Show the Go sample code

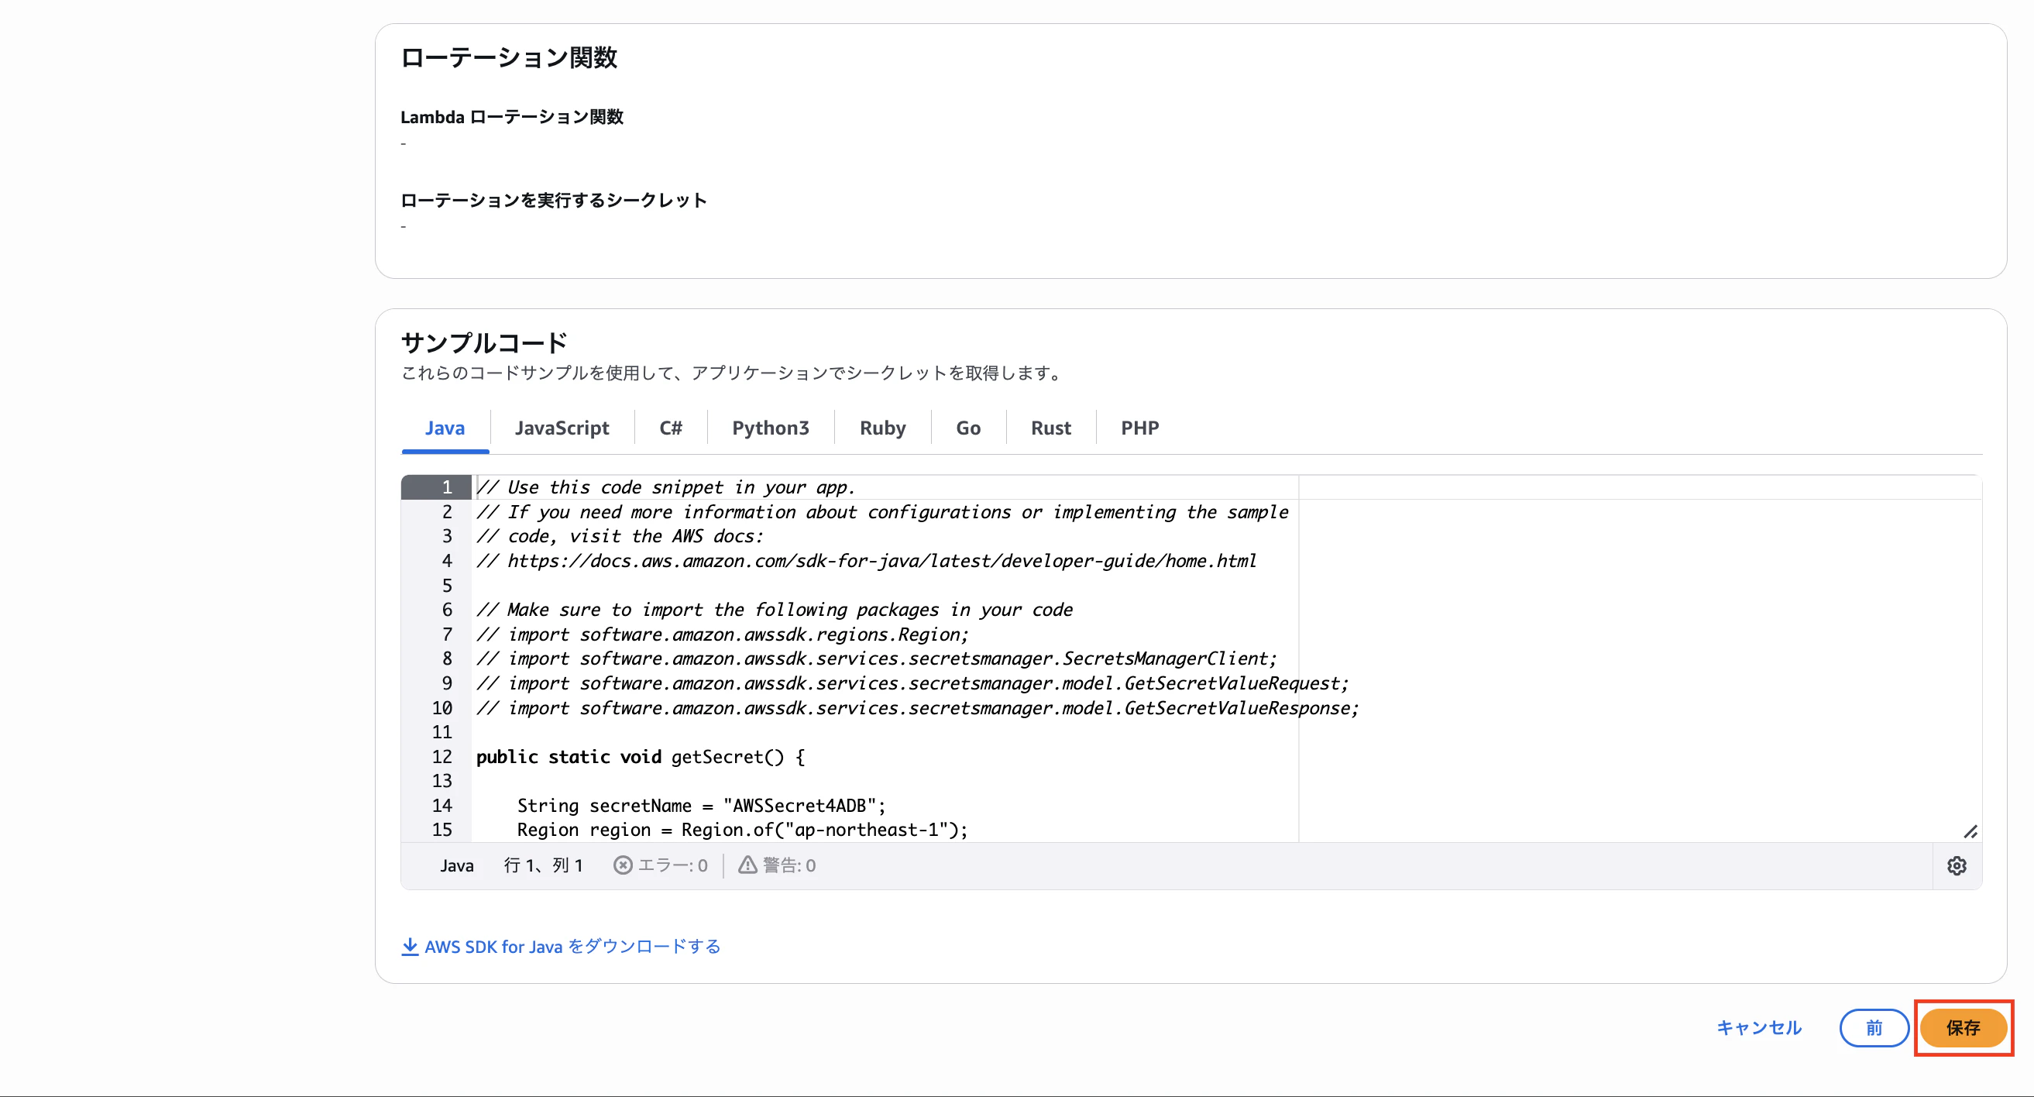968,428
